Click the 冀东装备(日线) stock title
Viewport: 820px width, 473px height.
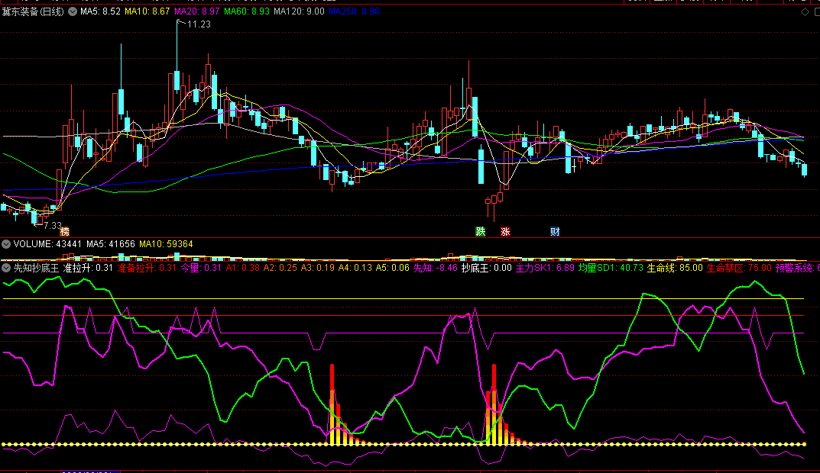[33, 11]
